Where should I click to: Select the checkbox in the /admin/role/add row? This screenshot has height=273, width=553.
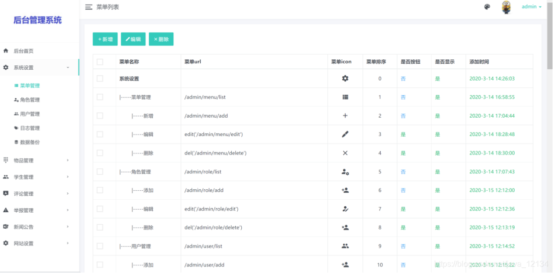pyautogui.click(x=100, y=190)
